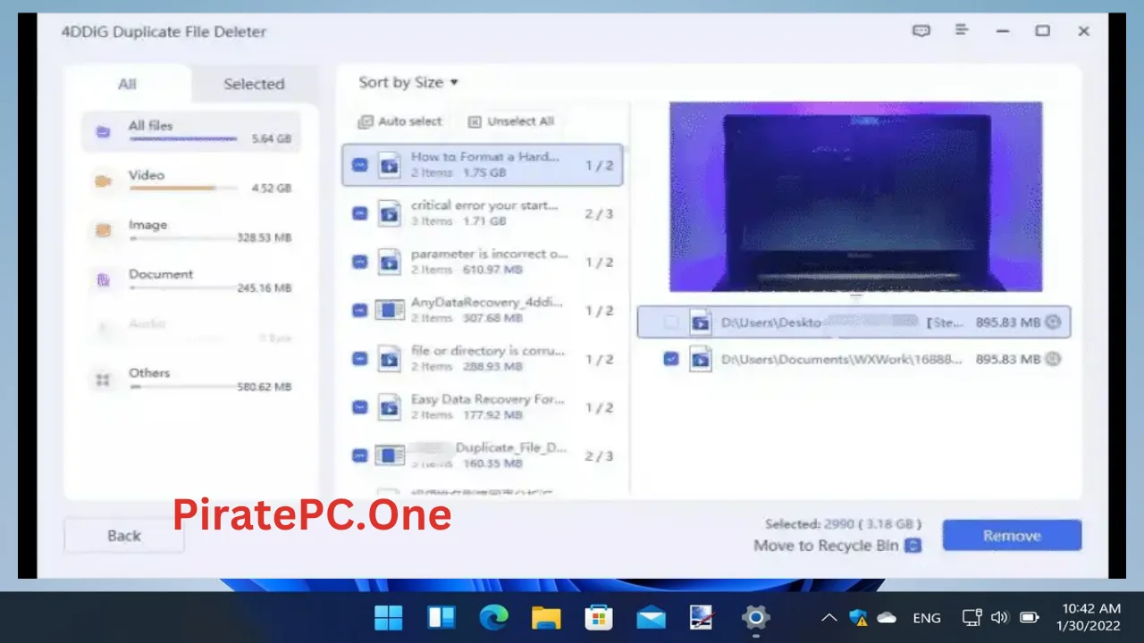The height and width of the screenshot is (643, 1144).
Task: Select the Others category
Action: [191, 380]
